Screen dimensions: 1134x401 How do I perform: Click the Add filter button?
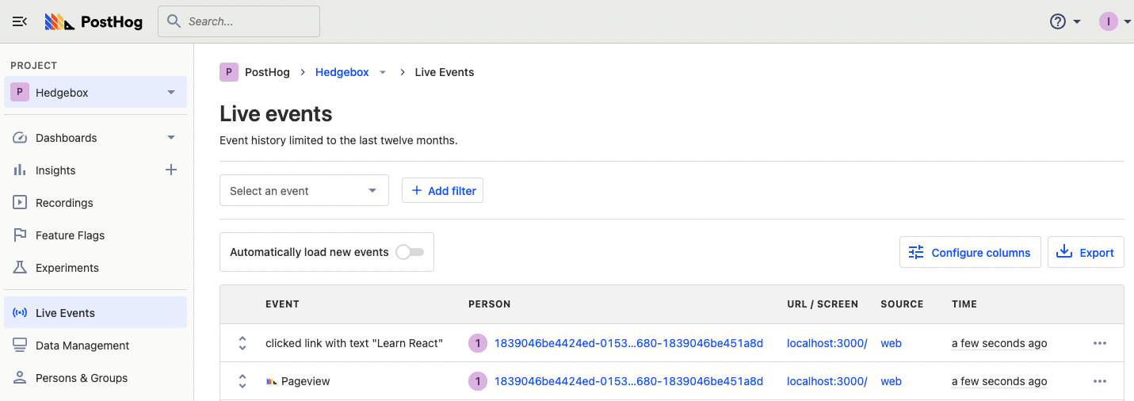coord(442,190)
